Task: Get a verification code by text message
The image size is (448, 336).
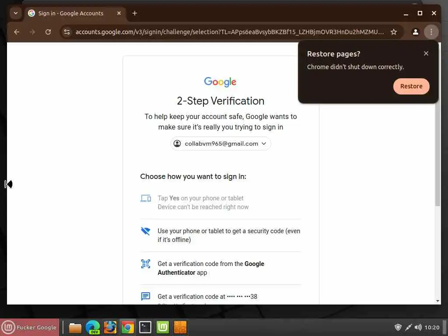Action: (220, 297)
